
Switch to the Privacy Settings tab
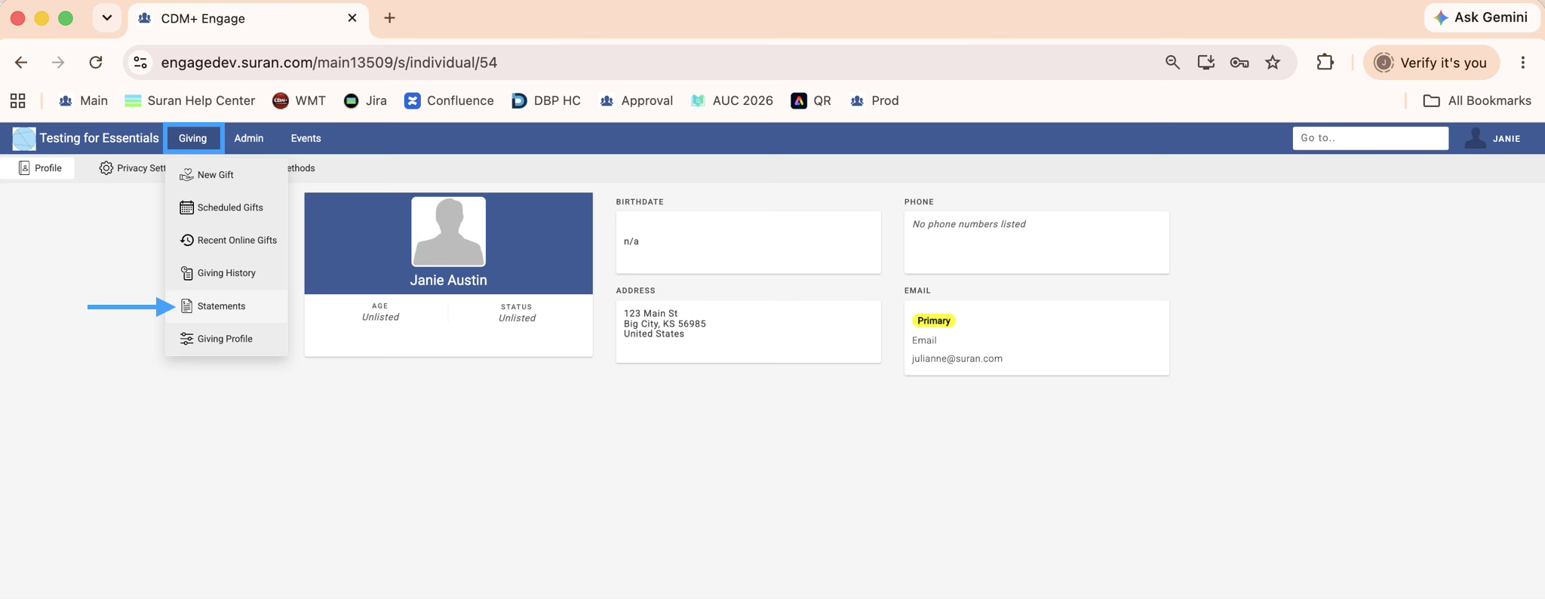click(x=132, y=168)
